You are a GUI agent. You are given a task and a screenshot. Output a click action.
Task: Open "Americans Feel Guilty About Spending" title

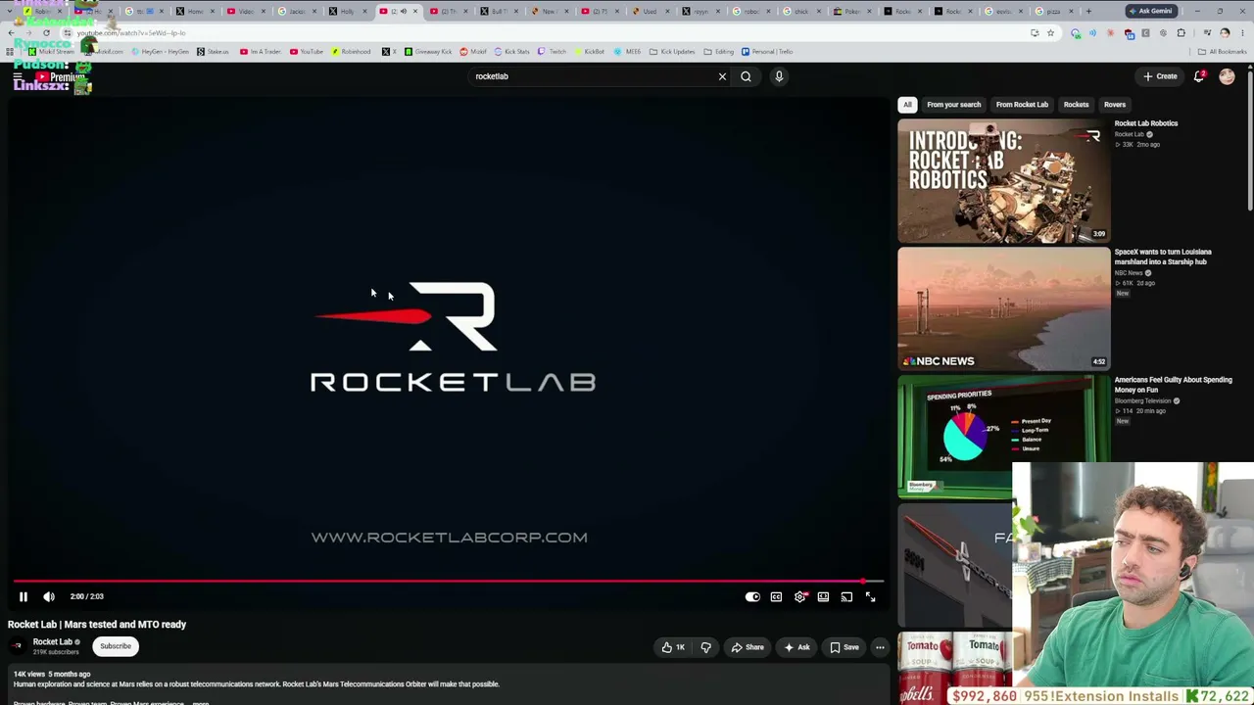[x=1173, y=385]
